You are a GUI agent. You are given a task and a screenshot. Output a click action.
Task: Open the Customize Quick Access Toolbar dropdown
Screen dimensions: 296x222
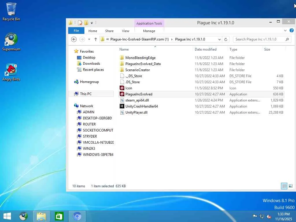[x=92, y=23]
